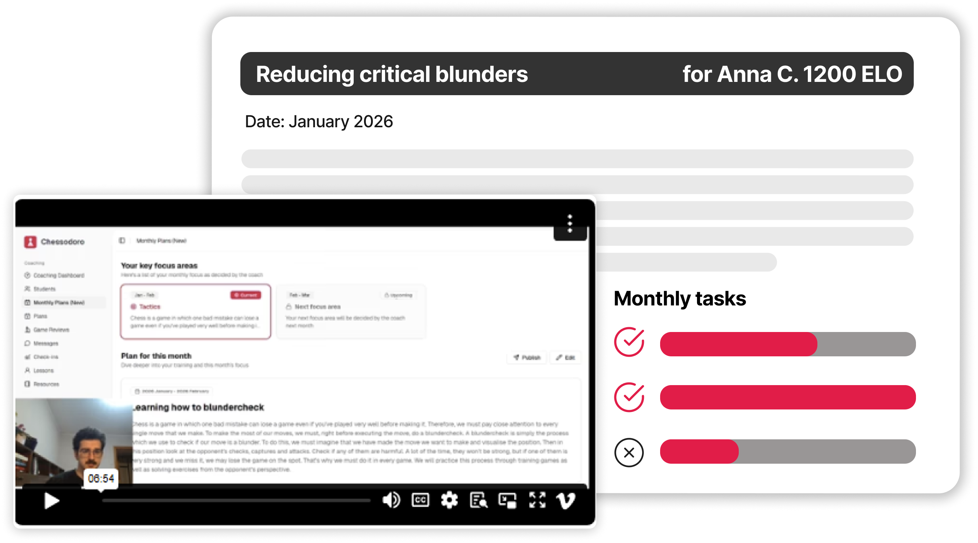Select Game Reviews in sidebar
The width and height of the screenshot is (978, 543).
51,330
